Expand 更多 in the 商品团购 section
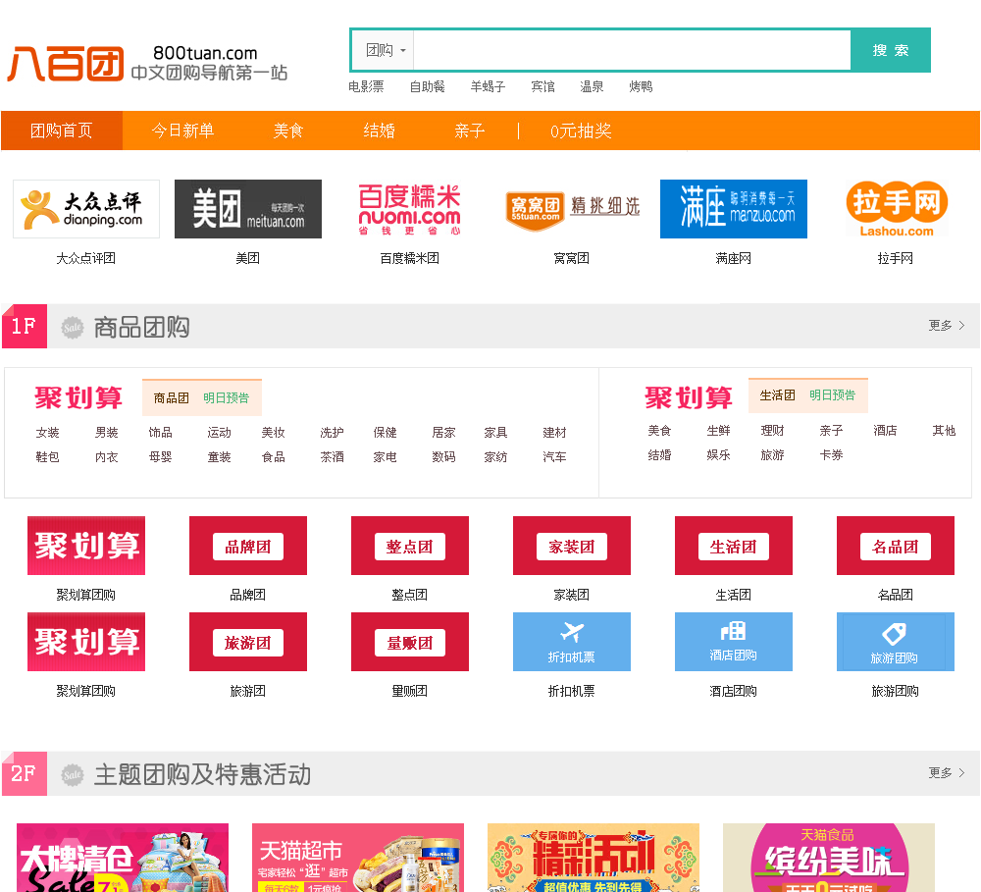981x892 pixels. [946, 326]
